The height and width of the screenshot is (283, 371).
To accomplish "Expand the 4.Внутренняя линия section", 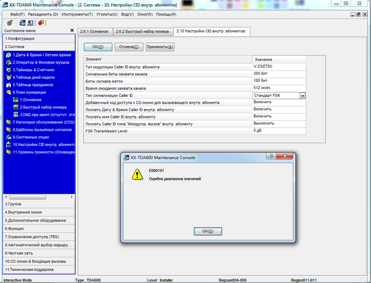I will point(39,212).
